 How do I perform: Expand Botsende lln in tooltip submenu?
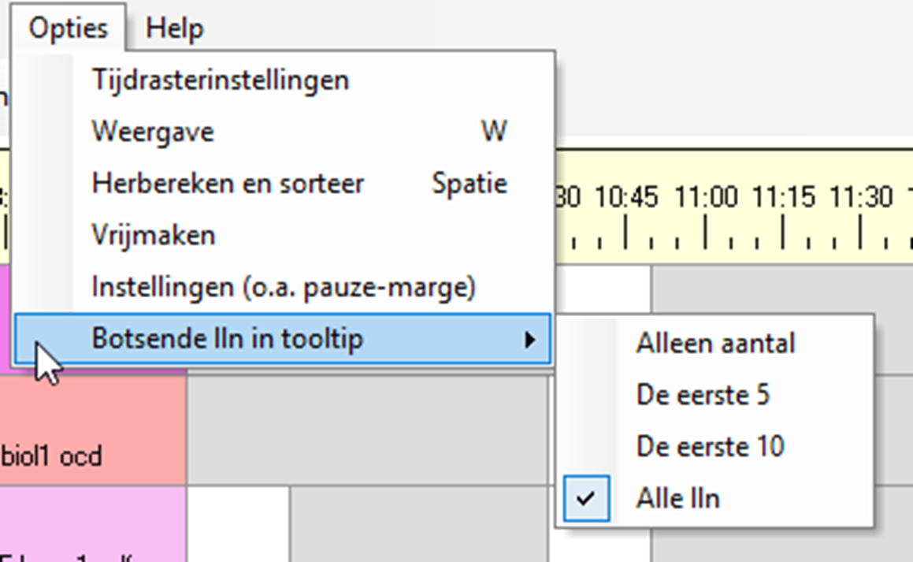(227, 339)
